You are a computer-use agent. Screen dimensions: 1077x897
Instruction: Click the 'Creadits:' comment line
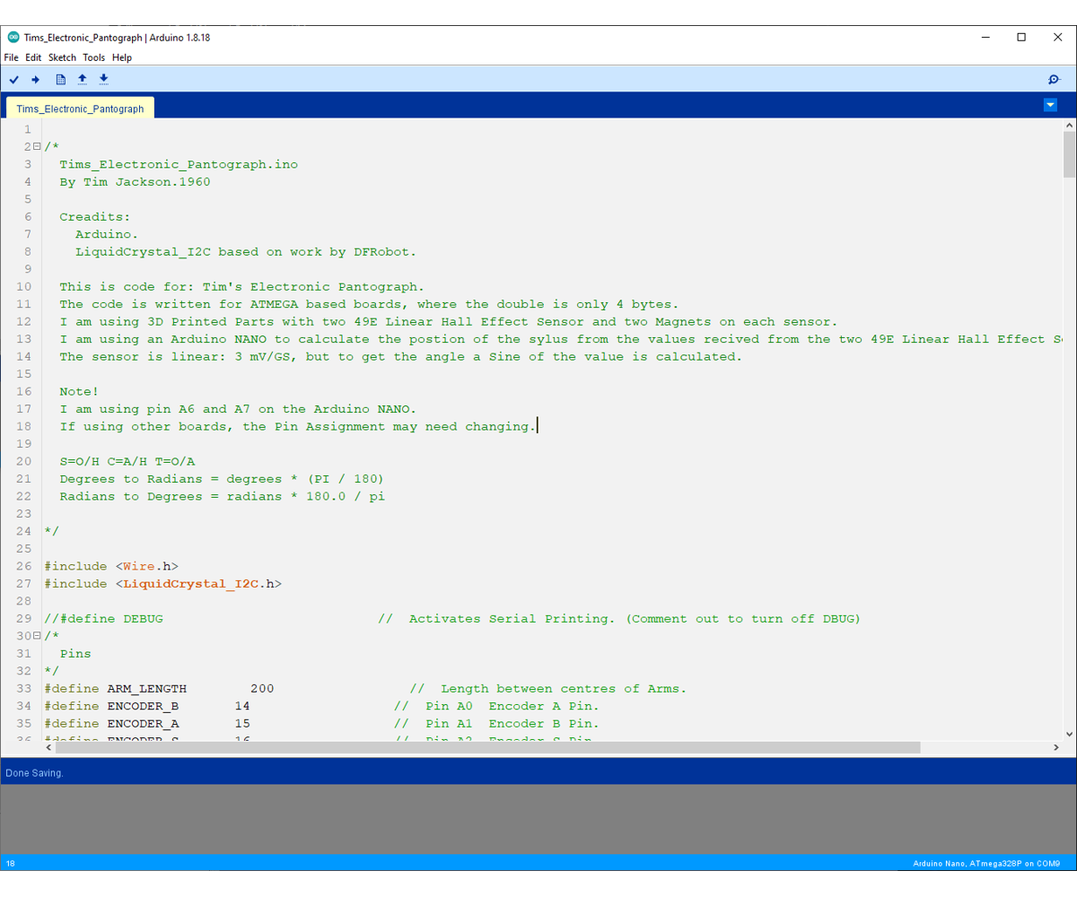click(x=95, y=217)
